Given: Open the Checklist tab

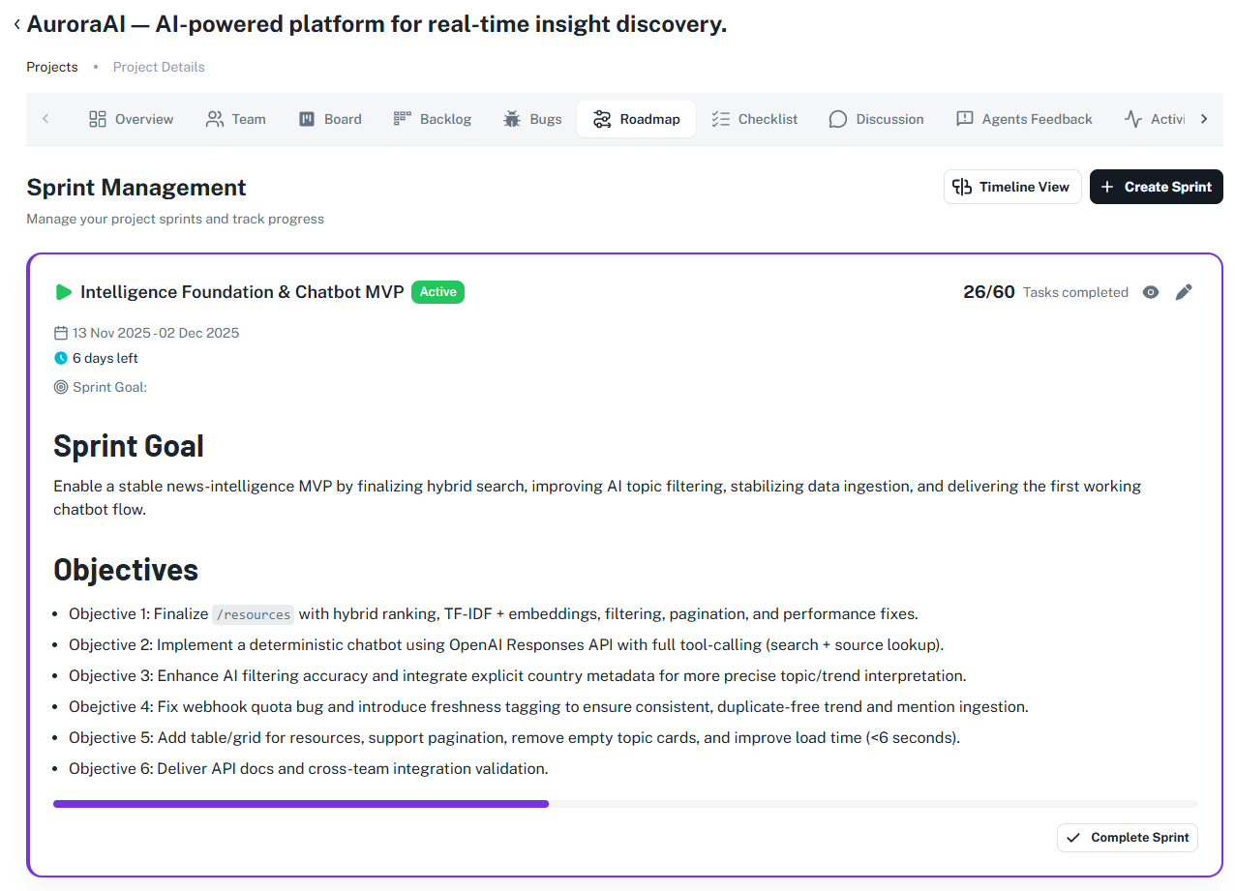Looking at the screenshot, I should (x=755, y=118).
